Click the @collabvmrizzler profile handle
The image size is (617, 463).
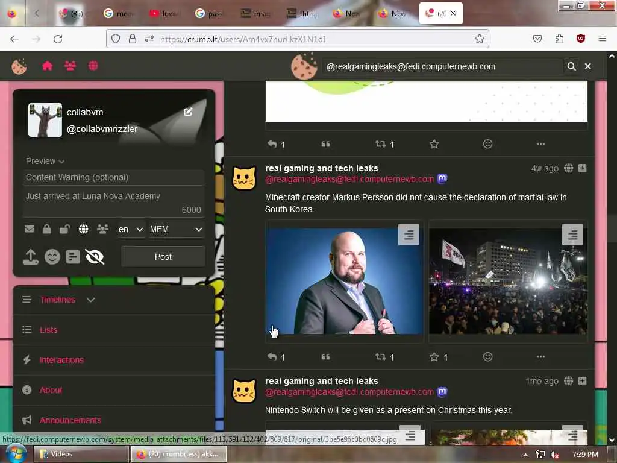pos(102,129)
